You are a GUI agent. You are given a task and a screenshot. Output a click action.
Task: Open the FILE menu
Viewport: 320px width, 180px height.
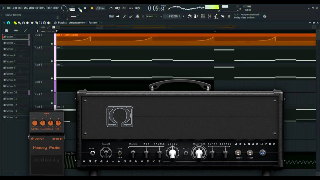pyautogui.click(x=4, y=8)
